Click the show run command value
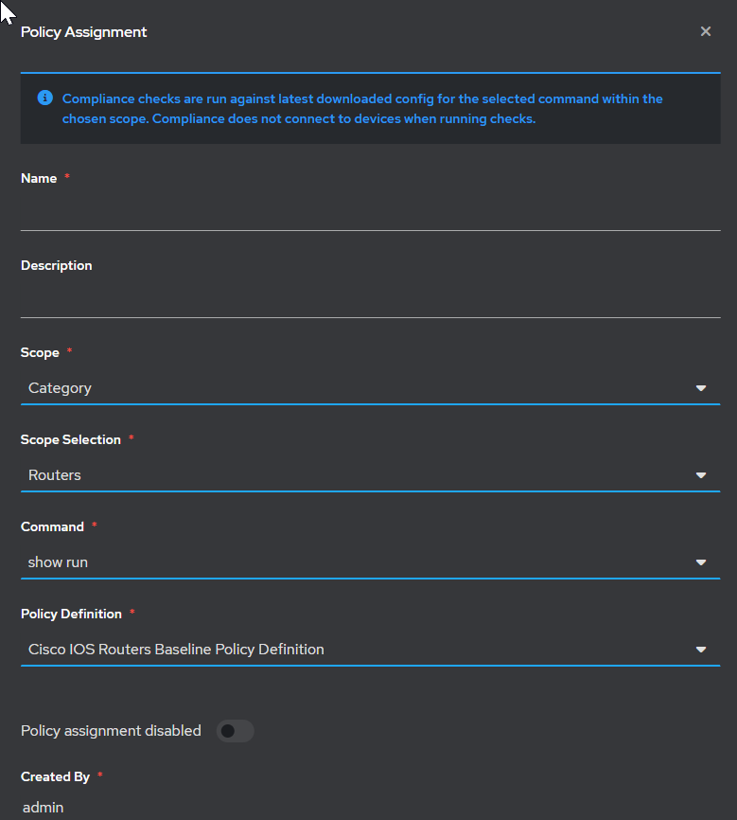 pyautogui.click(x=58, y=562)
